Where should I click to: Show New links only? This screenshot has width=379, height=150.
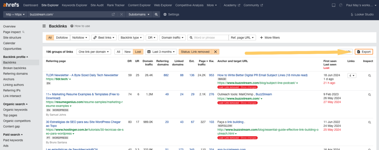click(x=128, y=52)
